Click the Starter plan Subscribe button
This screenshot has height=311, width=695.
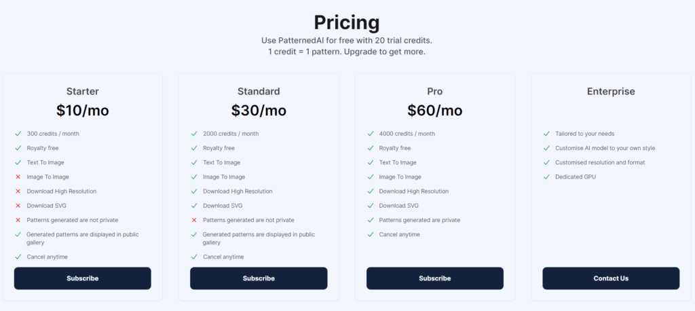82,278
